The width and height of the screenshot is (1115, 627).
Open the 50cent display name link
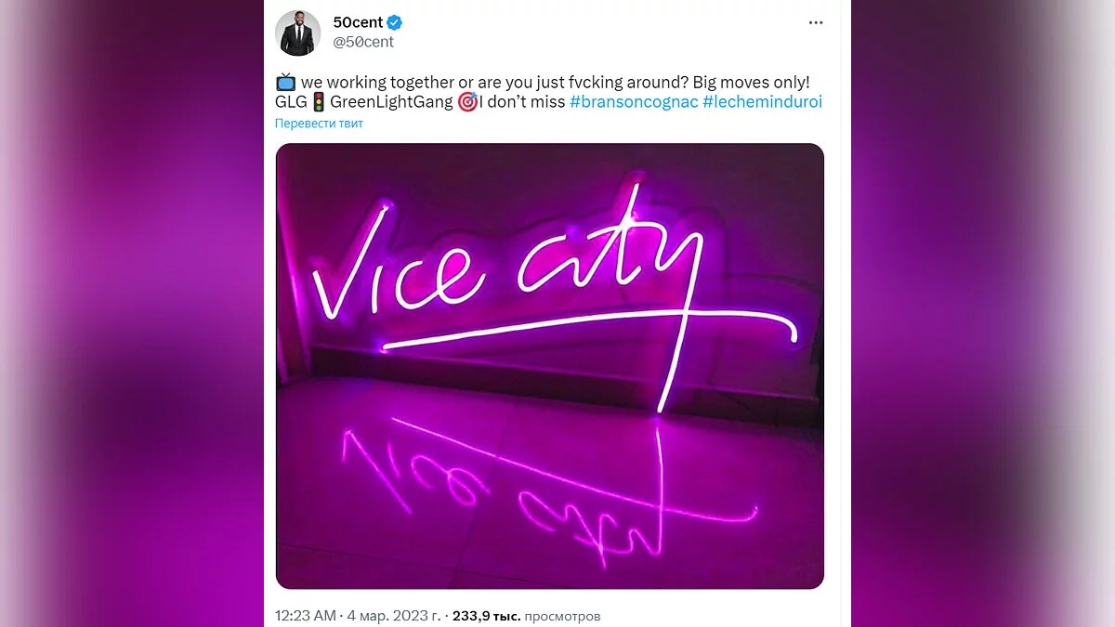coord(358,23)
